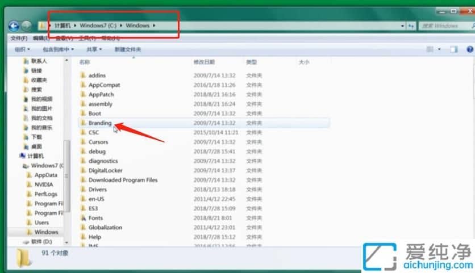Select the Fonts folder icon
This screenshot has width=475, height=273.
click(x=84, y=217)
